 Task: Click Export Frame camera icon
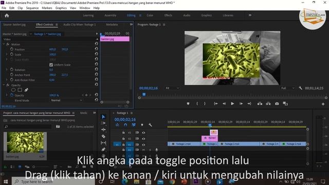point(277,104)
